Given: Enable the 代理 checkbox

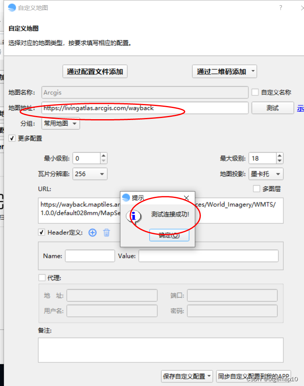Looking at the screenshot, I should click(x=42, y=278).
